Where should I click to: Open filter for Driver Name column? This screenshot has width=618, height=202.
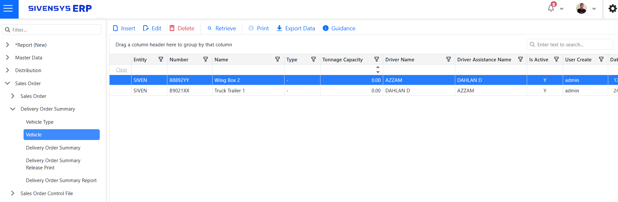(449, 59)
